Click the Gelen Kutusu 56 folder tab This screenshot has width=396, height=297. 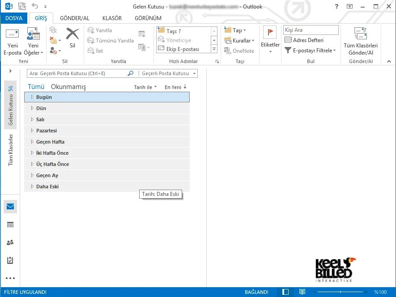10,105
